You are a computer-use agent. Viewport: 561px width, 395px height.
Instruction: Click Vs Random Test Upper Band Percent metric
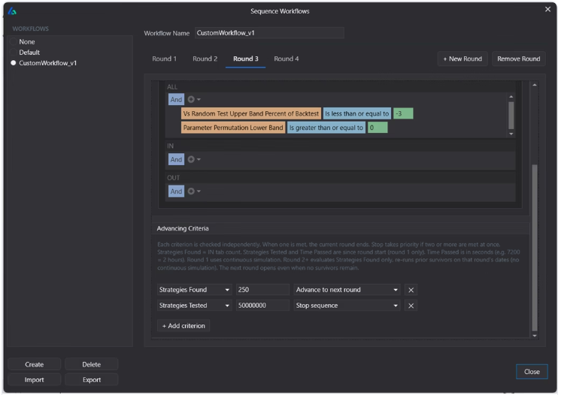tap(251, 113)
